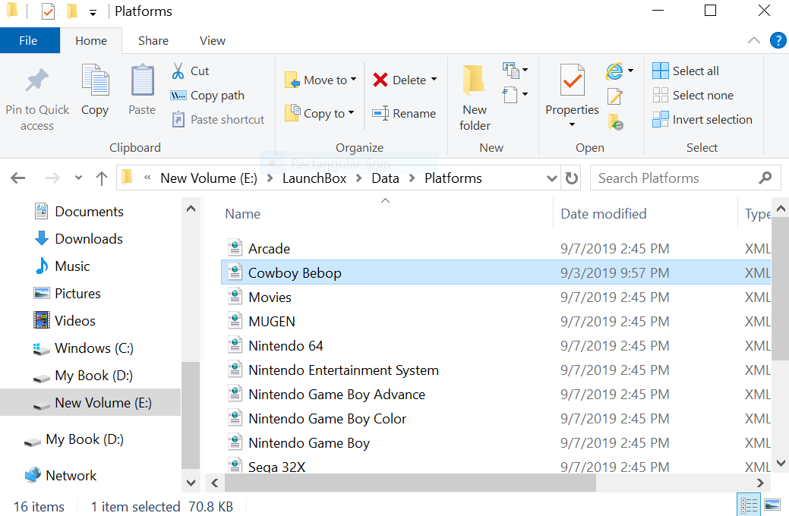Click the Copy path icon

178,96
